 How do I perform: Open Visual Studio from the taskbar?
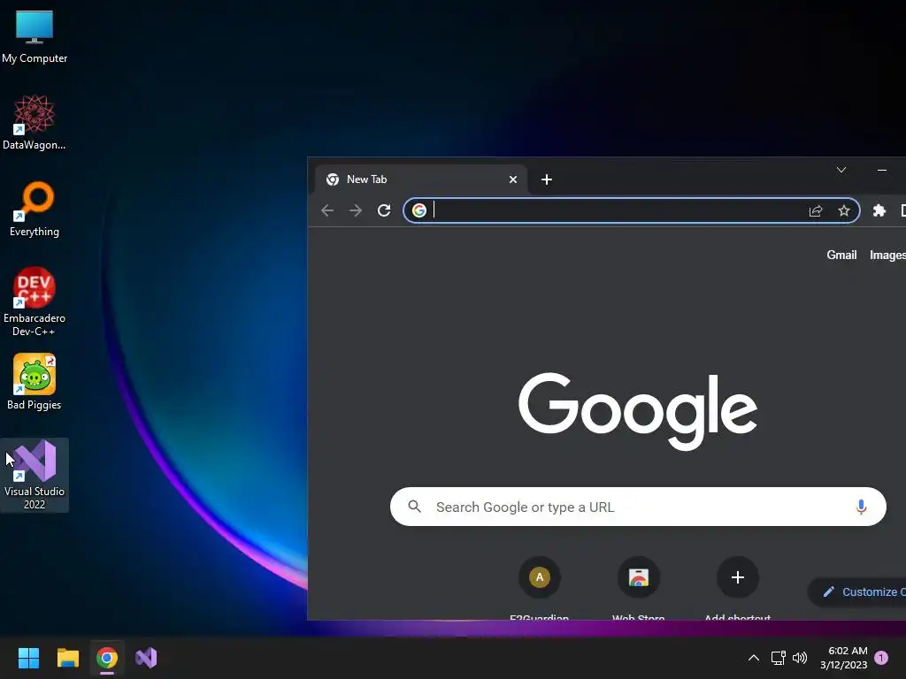[x=146, y=658]
